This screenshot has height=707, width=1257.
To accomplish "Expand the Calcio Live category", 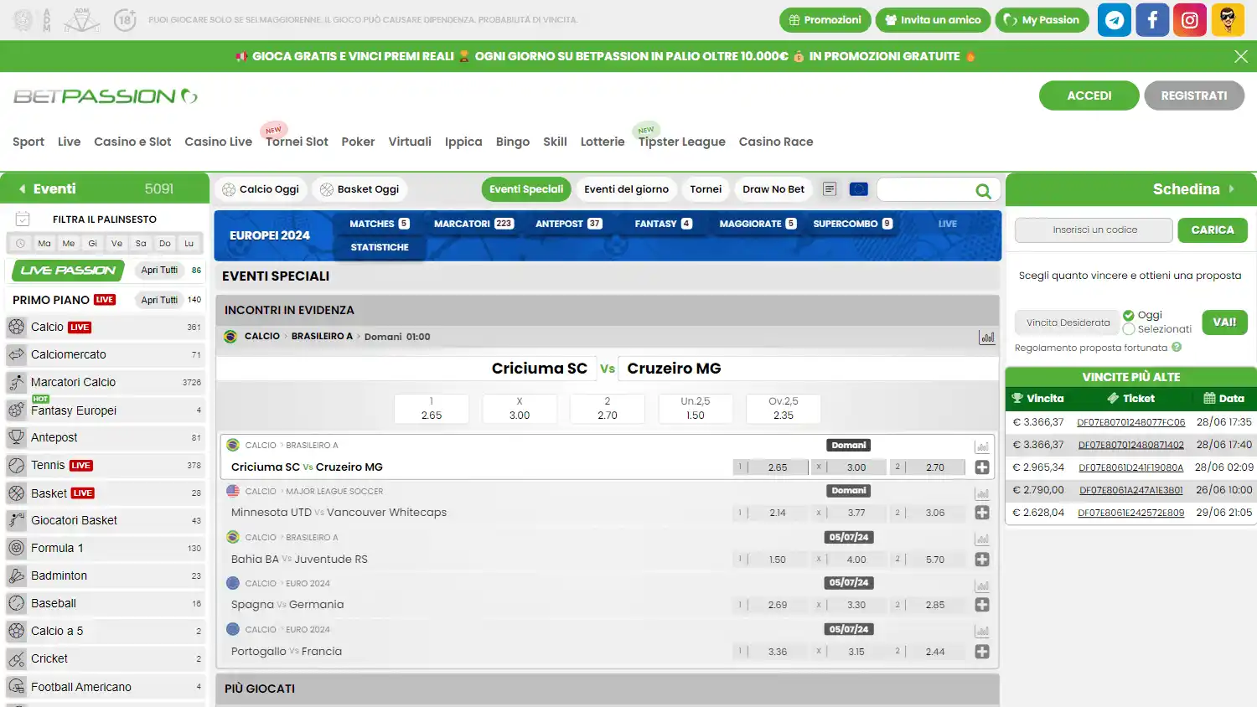I will pyautogui.click(x=105, y=328).
